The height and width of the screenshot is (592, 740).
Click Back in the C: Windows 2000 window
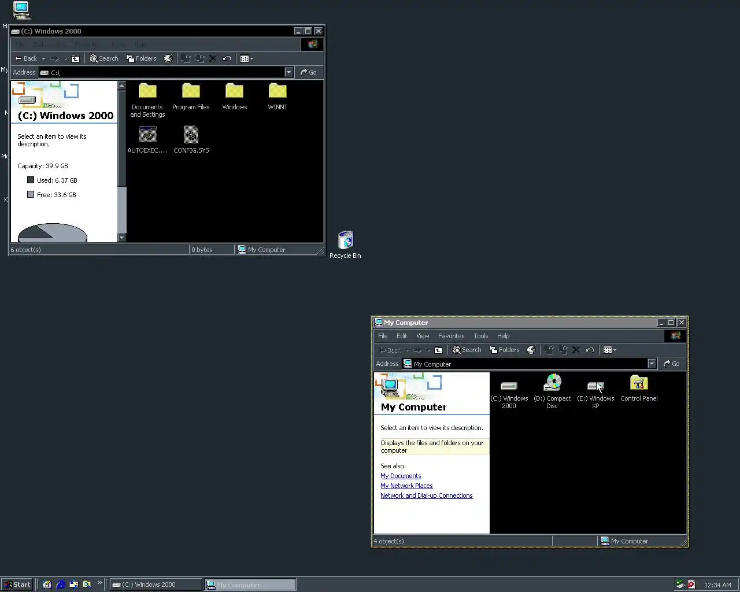(x=26, y=58)
